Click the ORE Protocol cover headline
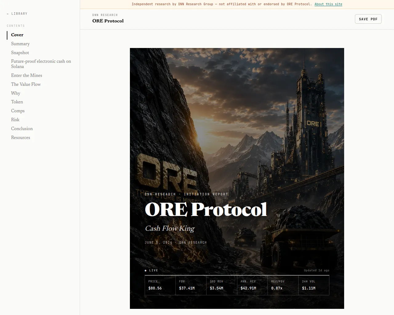Image resolution: width=394 pixels, height=315 pixels. [x=206, y=209]
